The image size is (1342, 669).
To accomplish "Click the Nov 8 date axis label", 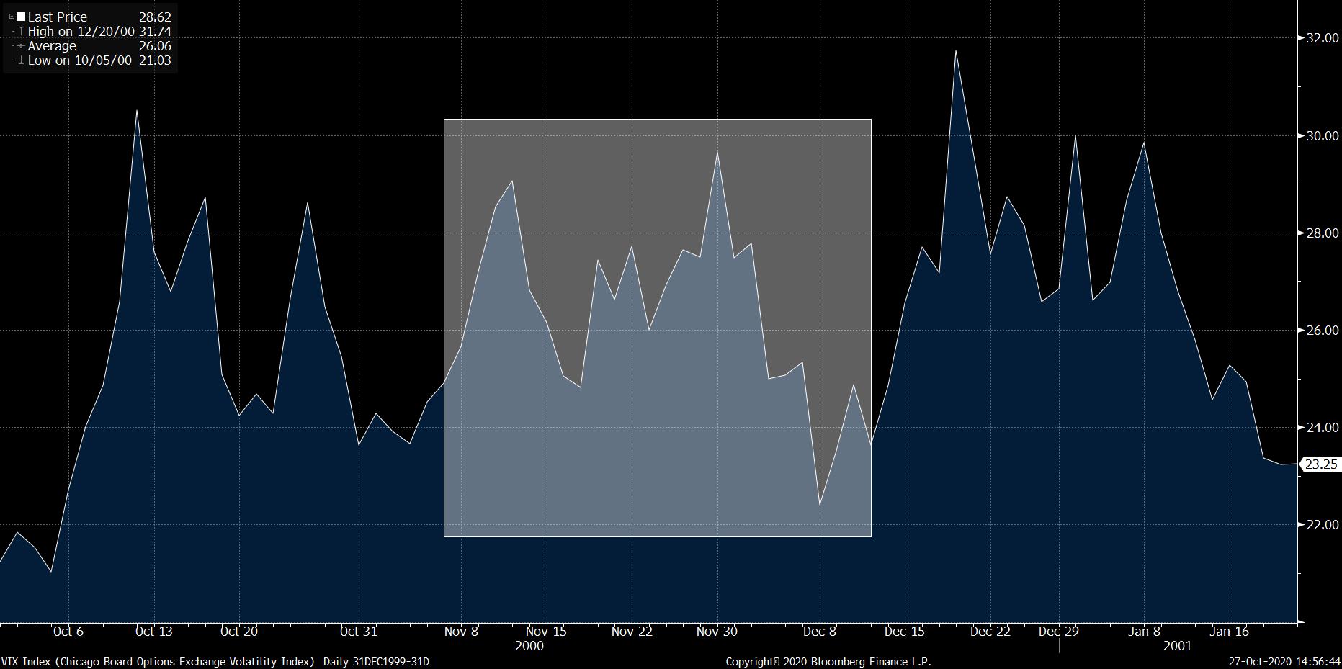I will coord(461,632).
